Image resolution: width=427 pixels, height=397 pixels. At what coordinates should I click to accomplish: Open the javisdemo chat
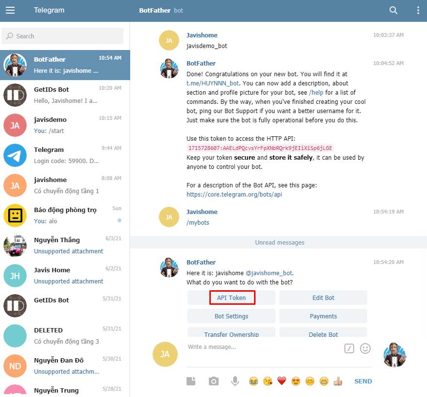point(65,125)
